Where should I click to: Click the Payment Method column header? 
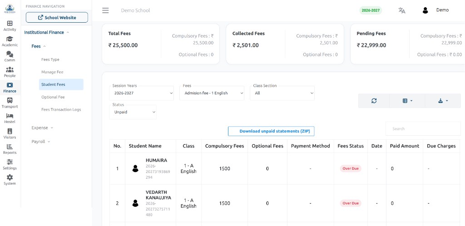[311, 146]
